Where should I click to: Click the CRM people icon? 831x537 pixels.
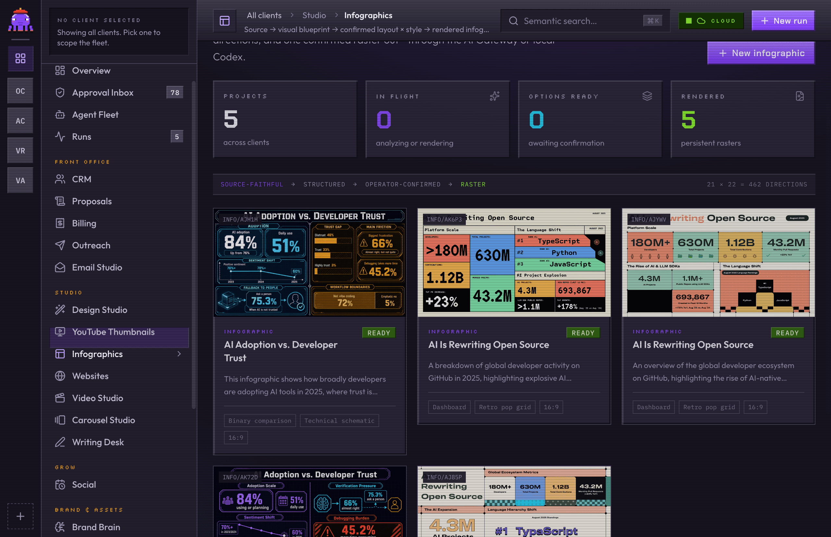tap(60, 179)
